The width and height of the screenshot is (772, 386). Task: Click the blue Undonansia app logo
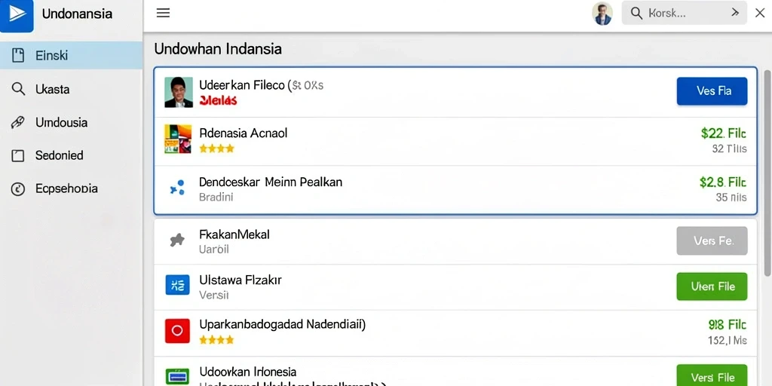click(x=17, y=15)
